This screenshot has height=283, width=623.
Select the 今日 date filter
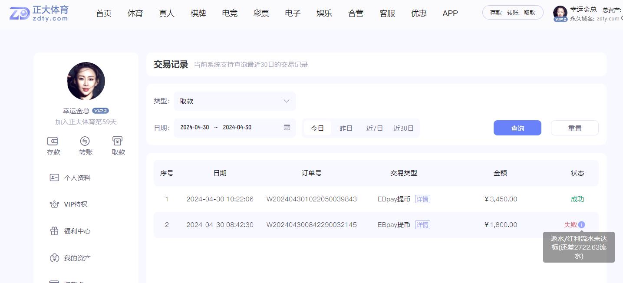coord(317,128)
